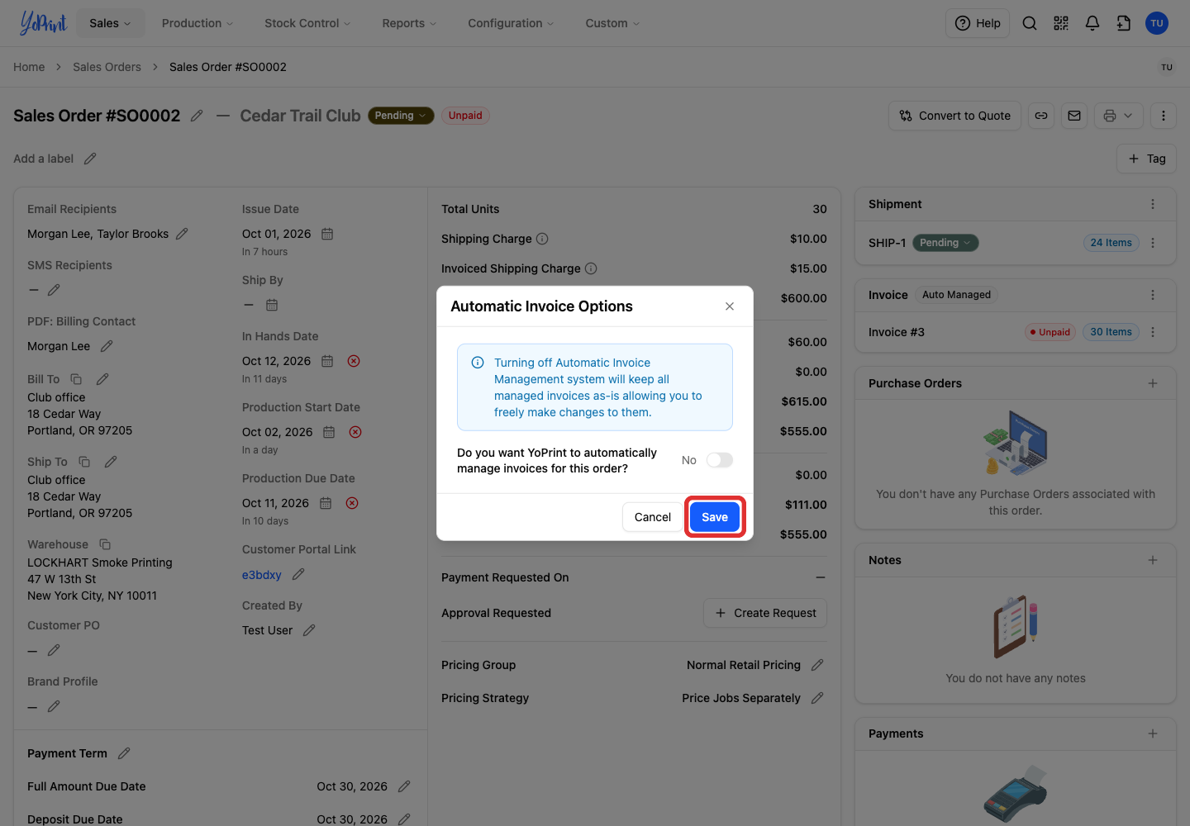The width and height of the screenshot is (1190, 826).
Task: Open the order-level three-dot more menu
Action: tap(1164, 116)
